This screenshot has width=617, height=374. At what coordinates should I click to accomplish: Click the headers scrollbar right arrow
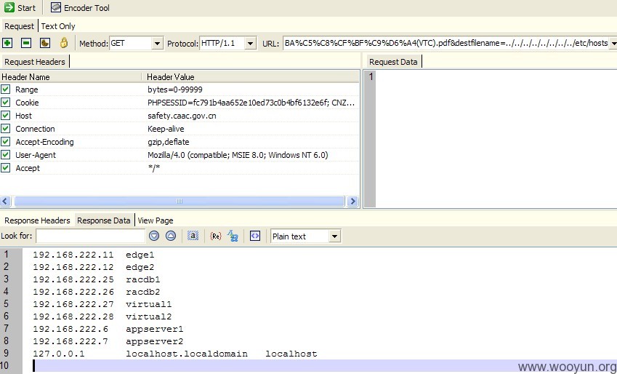tap(352, 202)
